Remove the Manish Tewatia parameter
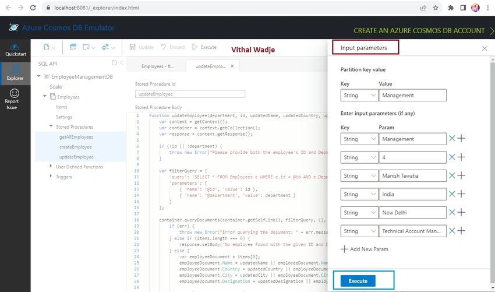 pos(452,175)
